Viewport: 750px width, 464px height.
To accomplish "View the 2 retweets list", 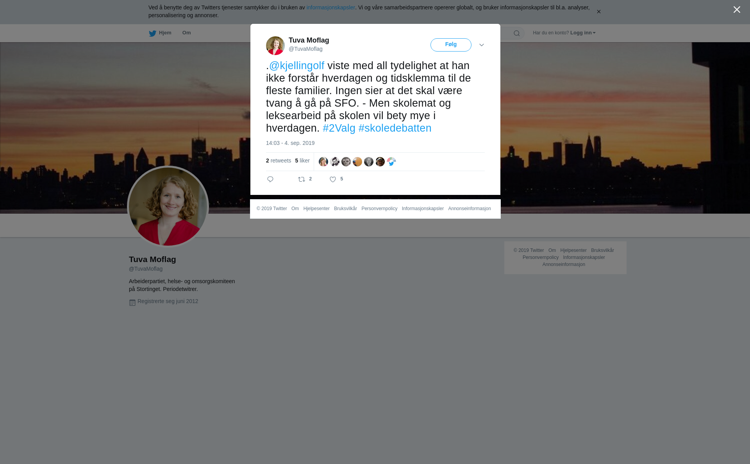I will tap(279, 161).
